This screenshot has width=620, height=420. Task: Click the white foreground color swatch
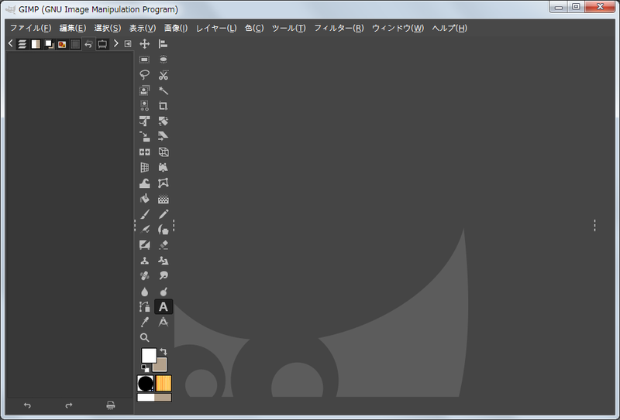coord(147,354)
